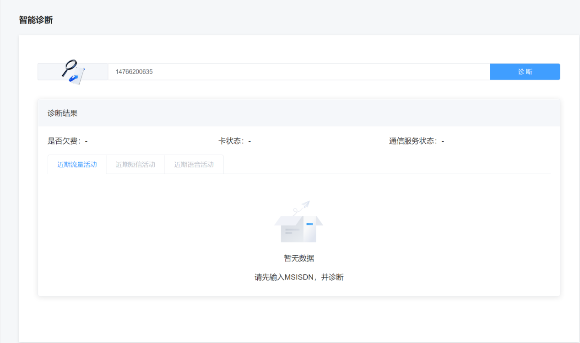Click the 请先输入MSISDN，并诊断 hint text
The image size is (580, 343).
pyautogui.click(x=299, y=277)
